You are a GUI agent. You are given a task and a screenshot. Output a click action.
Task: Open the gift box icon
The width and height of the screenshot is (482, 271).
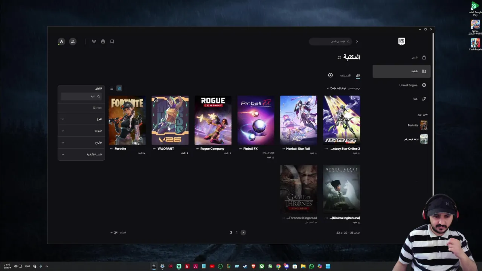point(103,41)
